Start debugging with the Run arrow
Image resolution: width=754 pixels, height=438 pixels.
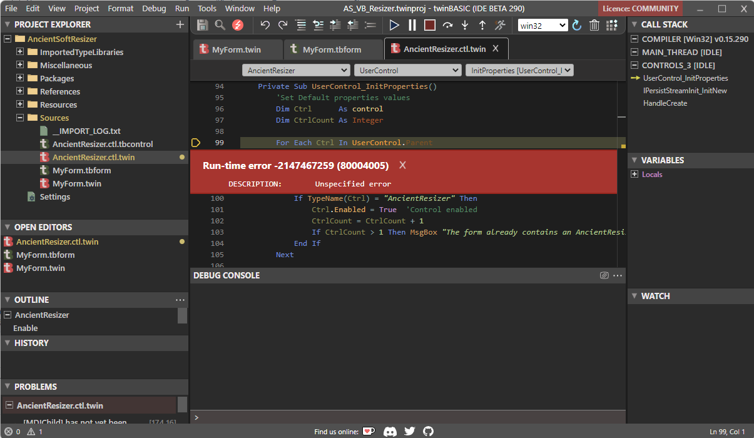click(394, 25)
